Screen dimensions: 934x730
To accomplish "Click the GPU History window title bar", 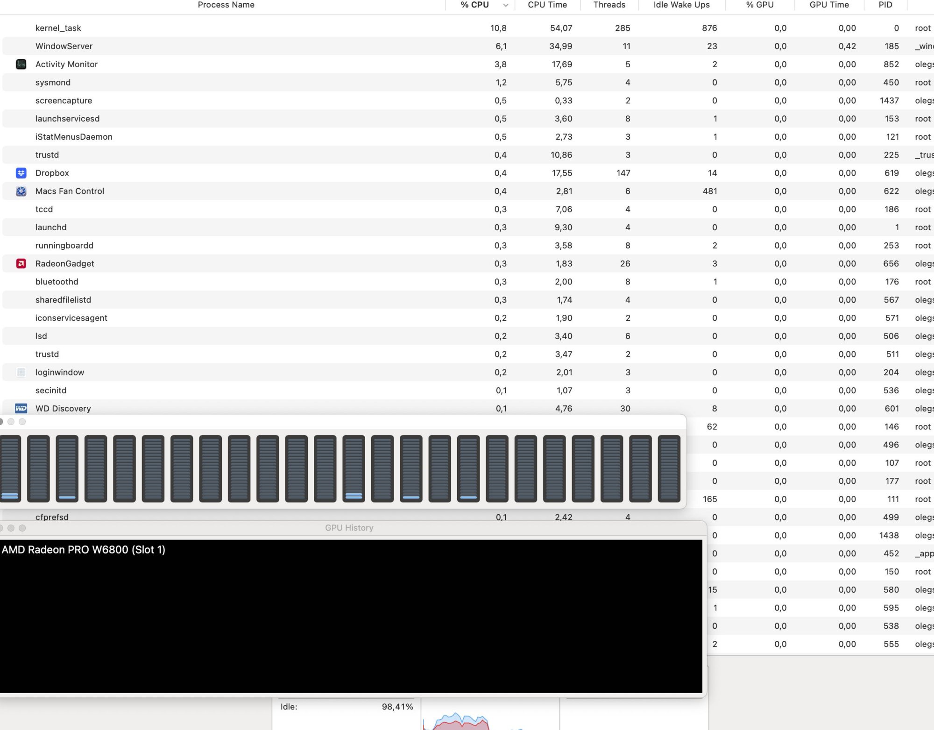I will [349, 528].
